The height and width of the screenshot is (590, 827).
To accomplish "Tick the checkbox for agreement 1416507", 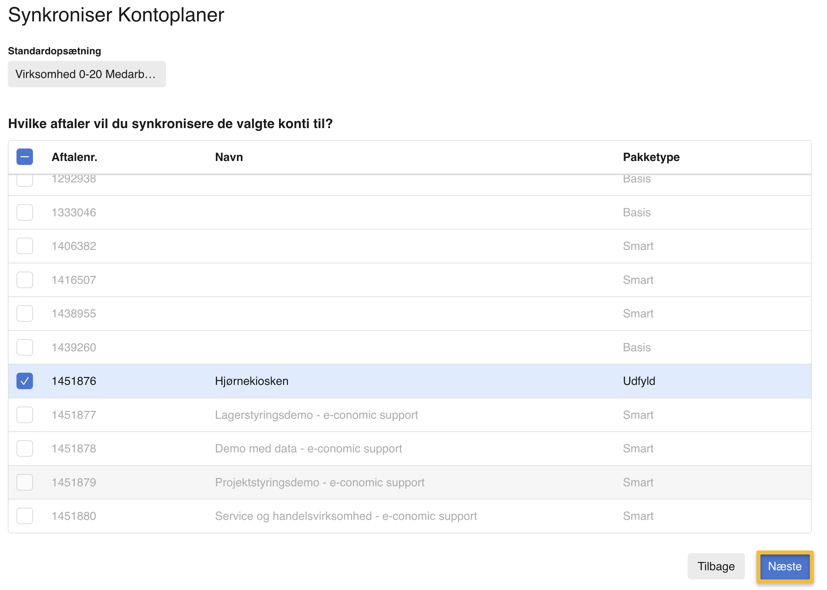I will click(25, 280).
